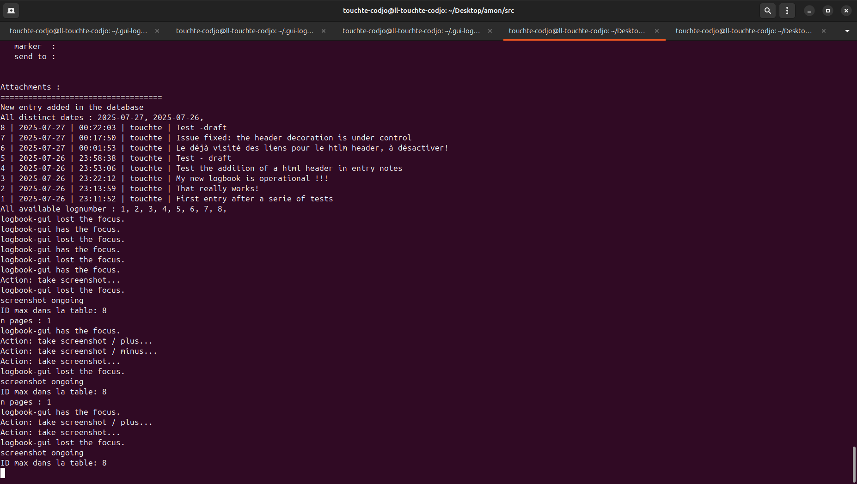The image size is (857, 484).
Task: Click the terminal cursor block at the prompt
Action: [3, 473]
